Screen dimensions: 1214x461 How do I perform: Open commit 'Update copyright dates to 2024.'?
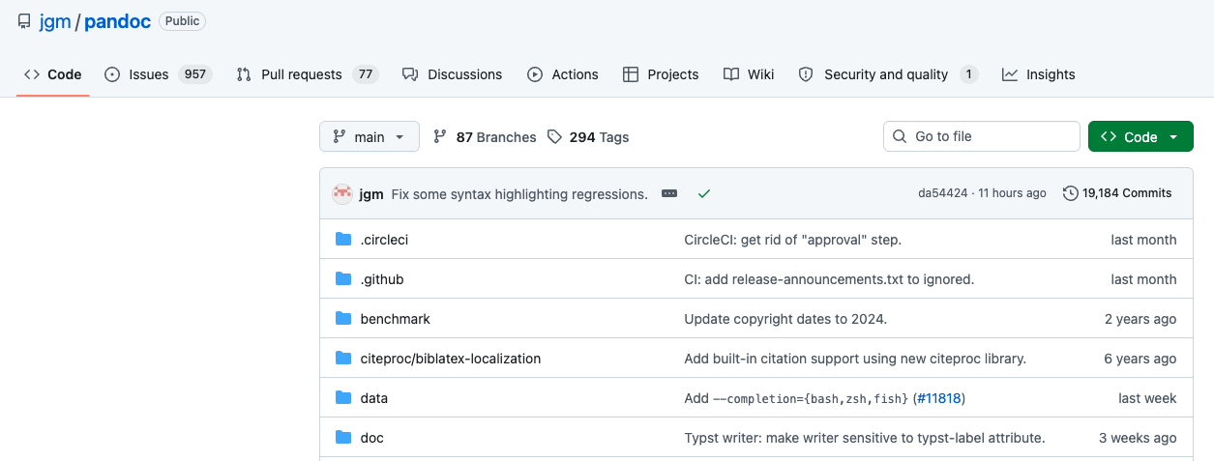point(785,319)
